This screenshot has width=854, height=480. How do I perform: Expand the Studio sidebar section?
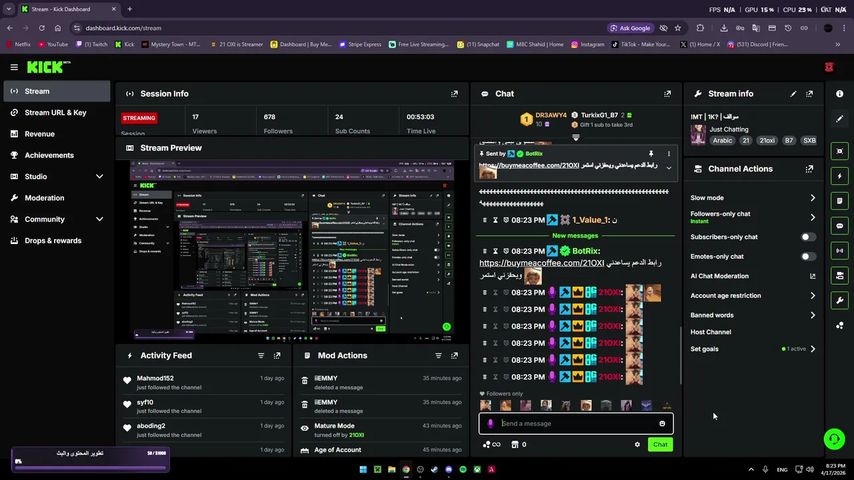click(x=99, y=177)
